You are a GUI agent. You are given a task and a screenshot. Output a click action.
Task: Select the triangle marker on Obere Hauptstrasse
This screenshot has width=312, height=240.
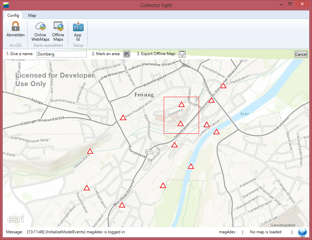(x=123, y=118)
